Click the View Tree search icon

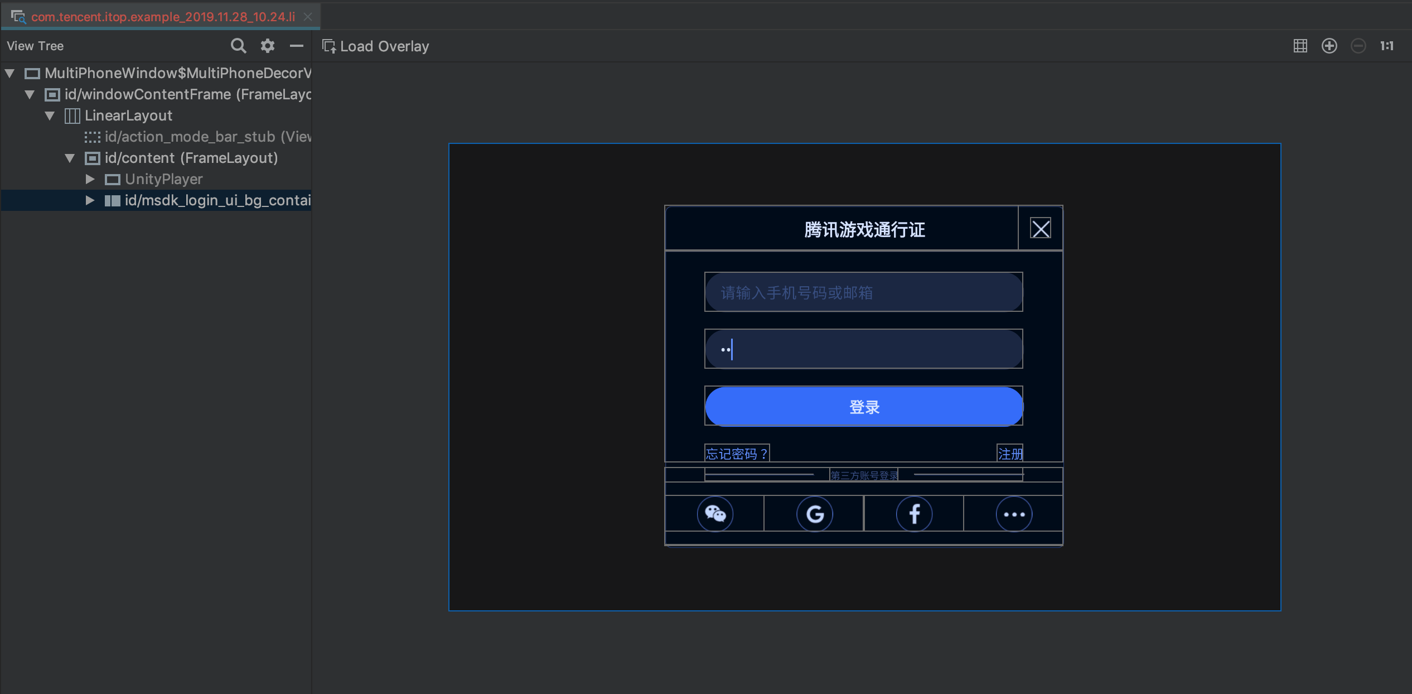click(238, 46)
